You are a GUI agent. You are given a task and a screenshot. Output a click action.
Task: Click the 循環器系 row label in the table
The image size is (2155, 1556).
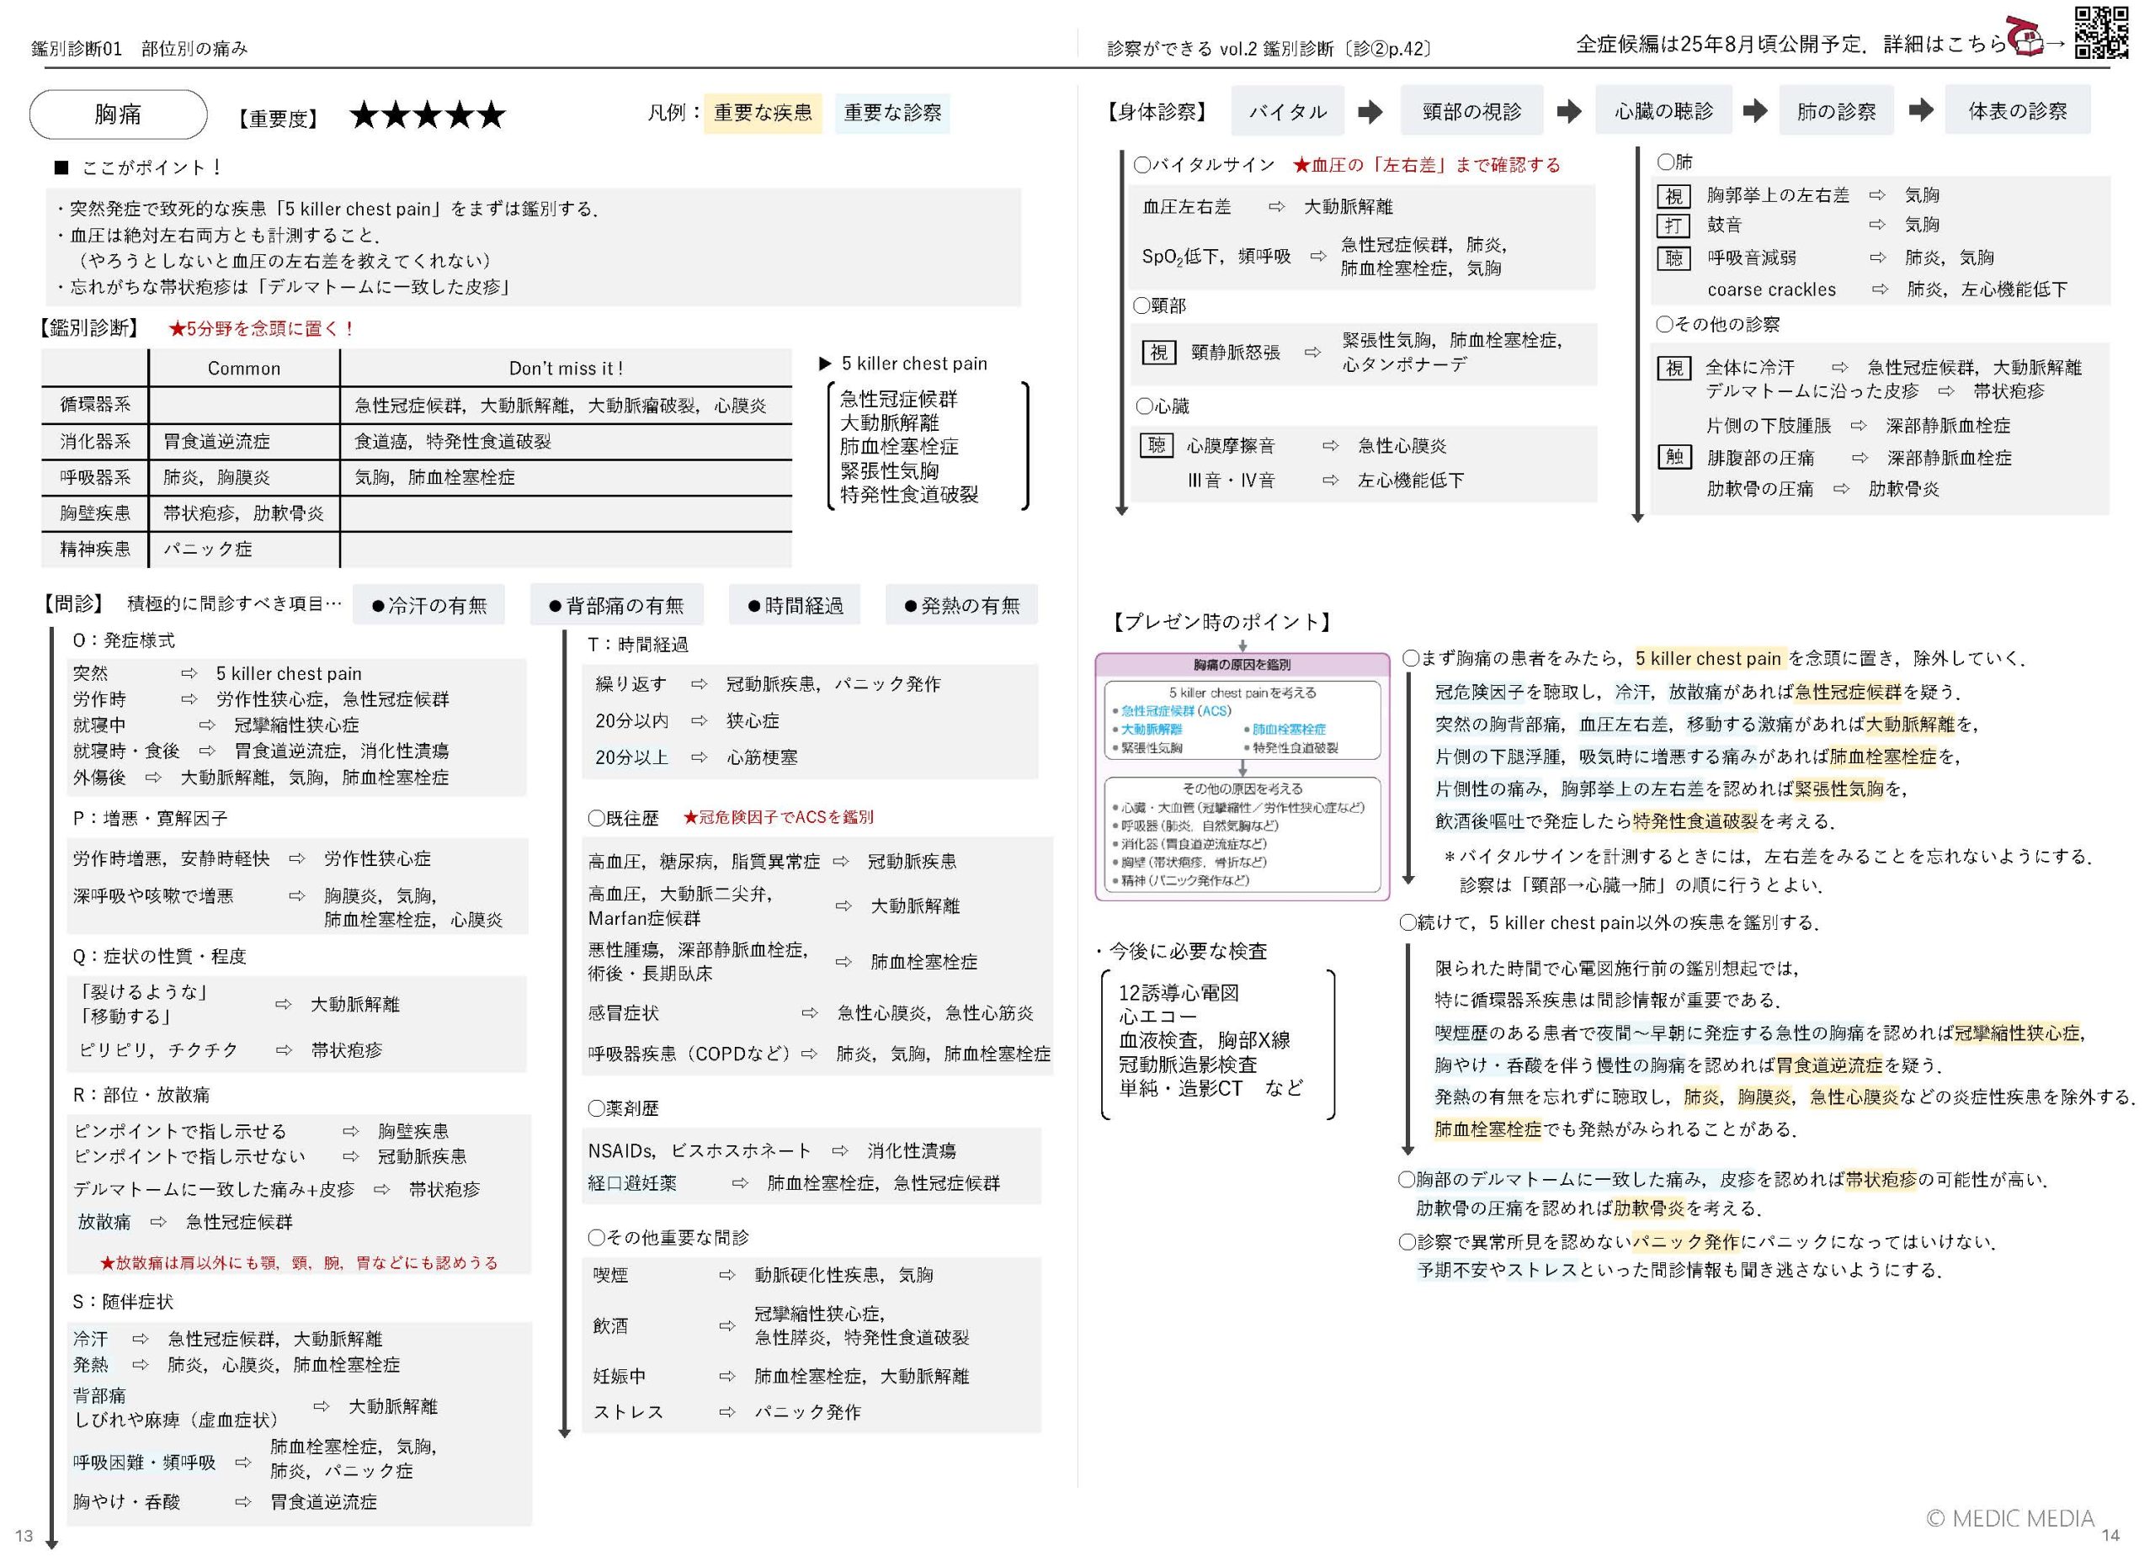click(x=95, y=405)
